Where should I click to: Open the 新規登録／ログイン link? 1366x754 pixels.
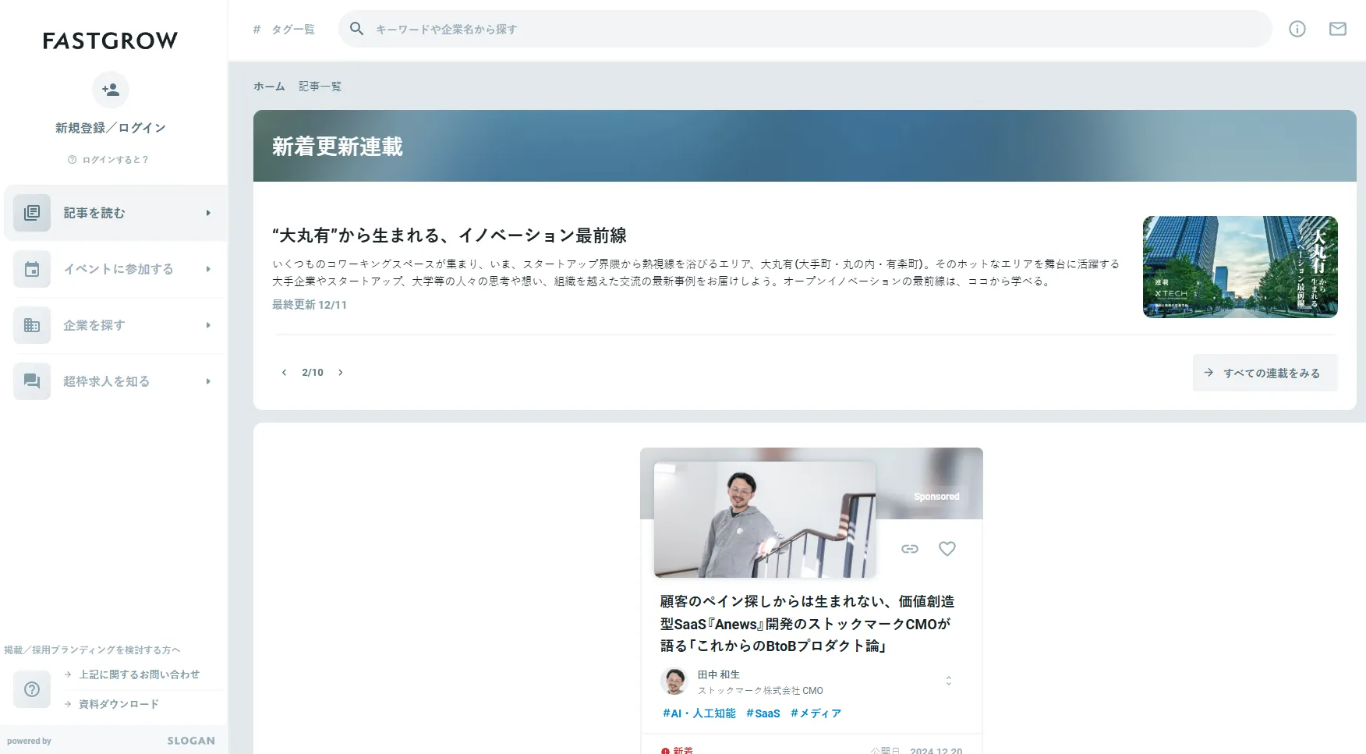tap(111, 128)
